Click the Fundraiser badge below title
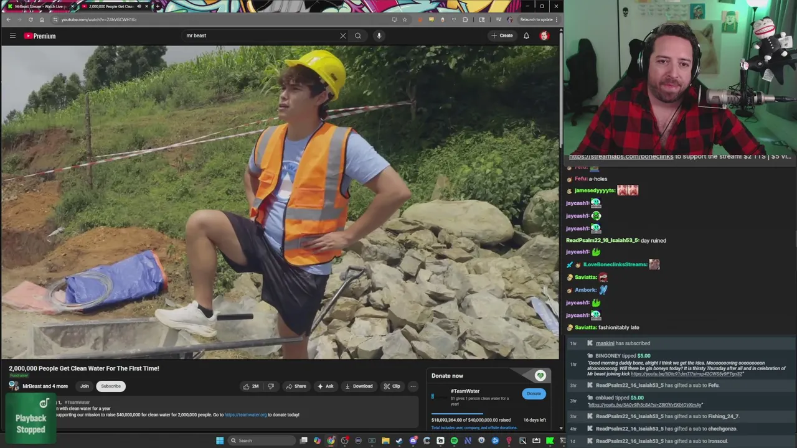This screenshot has height=448, width=797. pos(19,375)
